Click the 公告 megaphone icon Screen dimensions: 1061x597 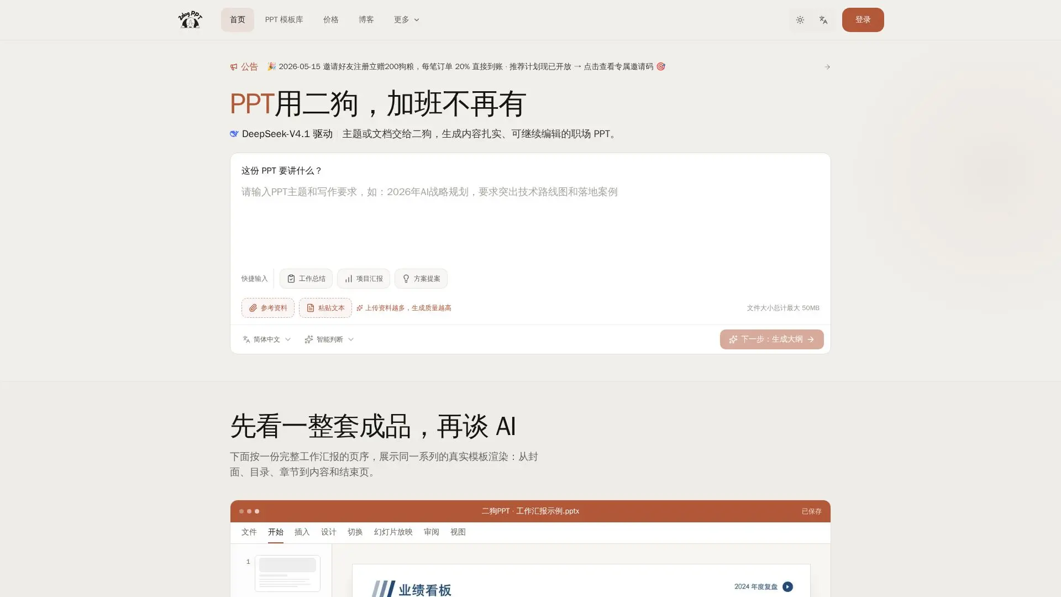[234, 67]
